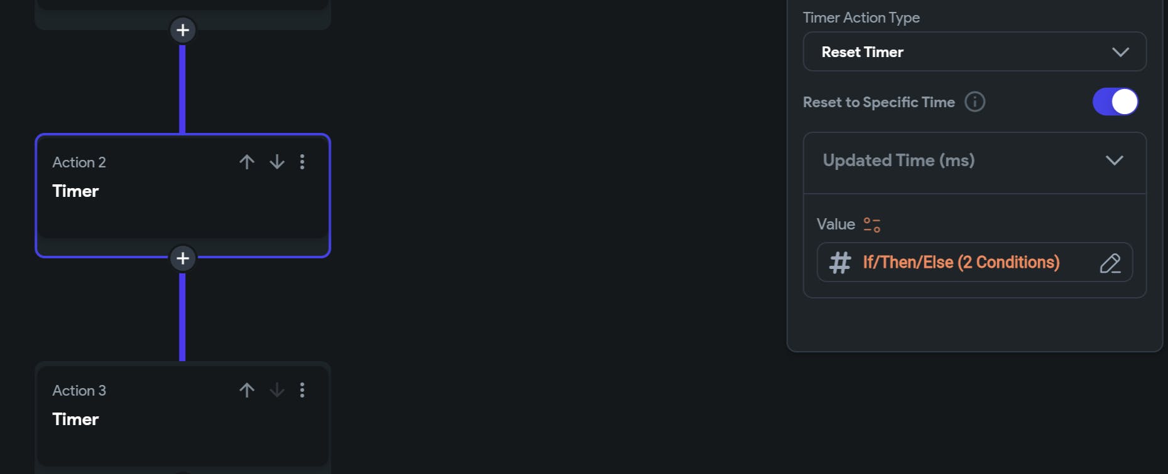This screenshot has height=474, width=1168.
Task: Edit the If/Then/Else value with pencil icon
Action: coord(1110,263)
